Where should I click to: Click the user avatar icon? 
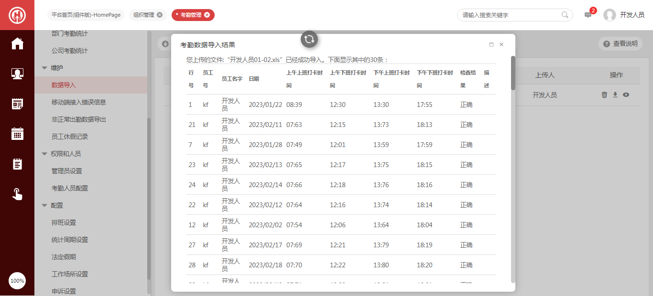(x=609, y=15)
